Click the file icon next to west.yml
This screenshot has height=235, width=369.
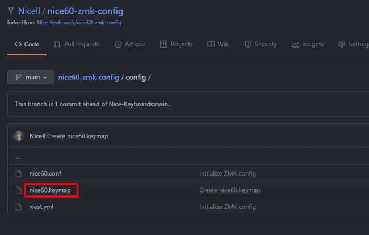click(19, 207)
